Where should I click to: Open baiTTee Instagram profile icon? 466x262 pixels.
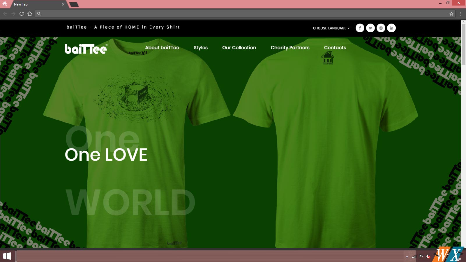tap(381, 28)
